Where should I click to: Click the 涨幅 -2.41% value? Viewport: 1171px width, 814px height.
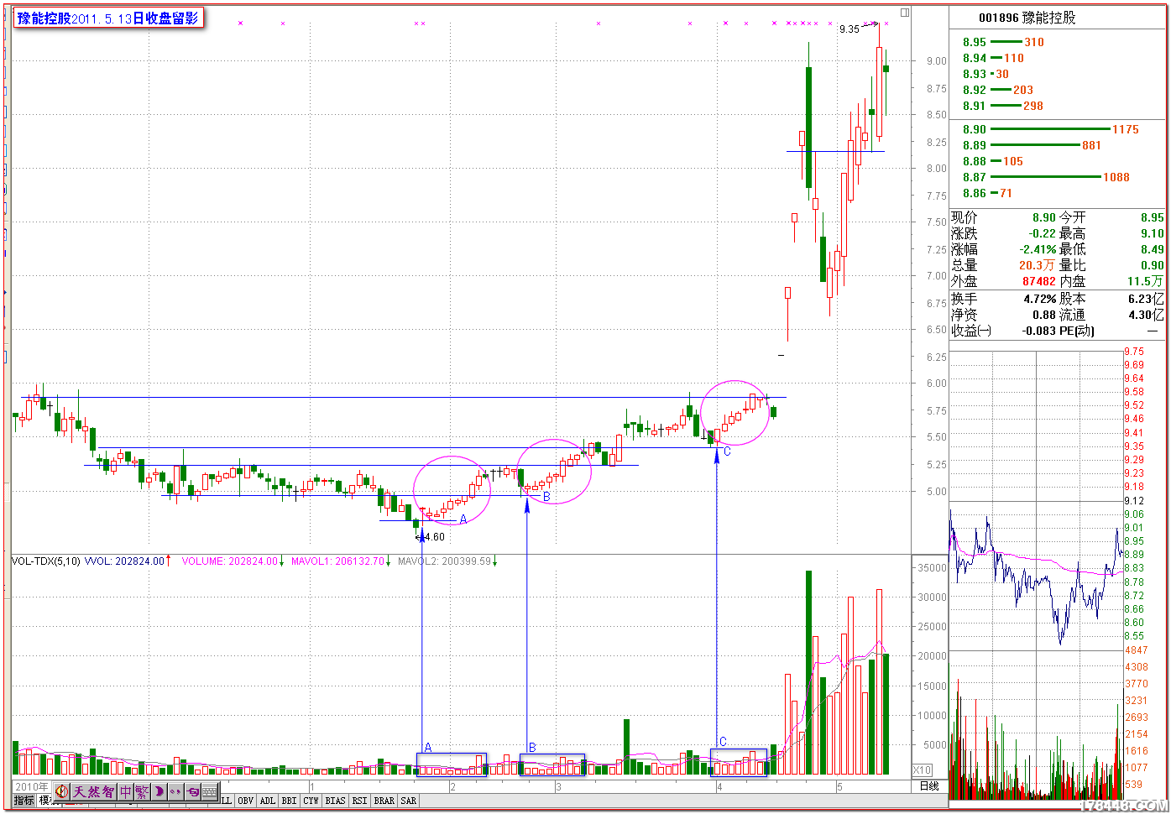click(x=1038, y=249)
